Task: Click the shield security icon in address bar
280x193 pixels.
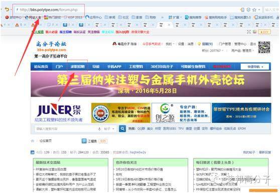Action: [248, 10]
